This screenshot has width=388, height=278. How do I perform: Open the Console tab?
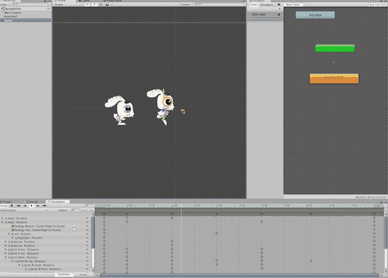tap(31, 202)
